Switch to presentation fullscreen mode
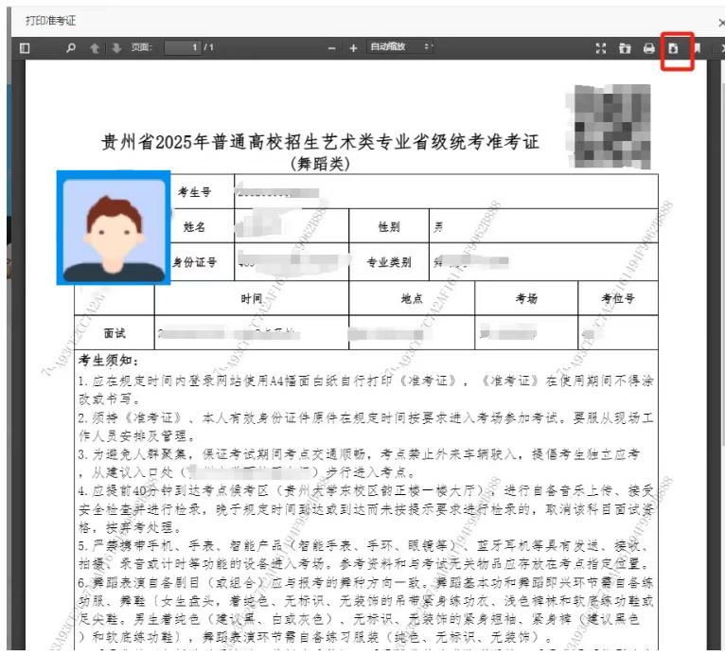Image resolution: width=725 pixels, height=656 pixels. click(601, 48)
